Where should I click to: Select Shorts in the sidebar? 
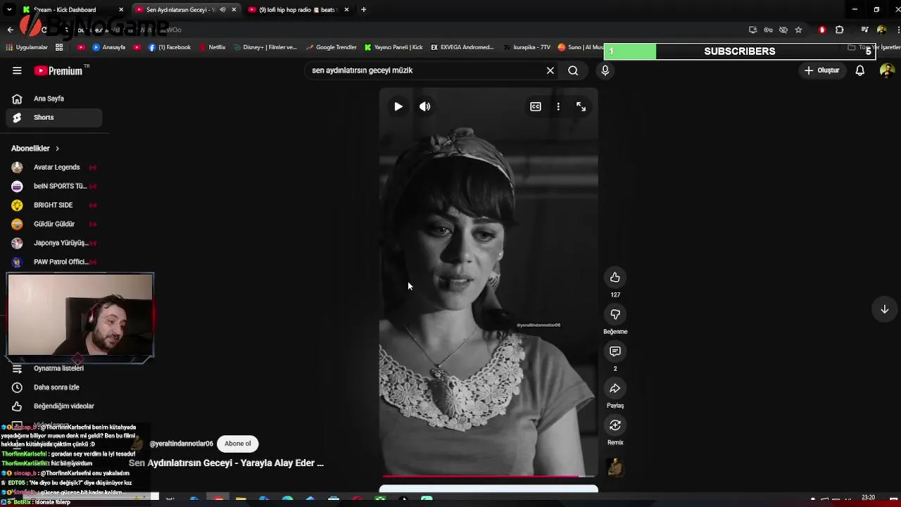[x=55, y=118]
